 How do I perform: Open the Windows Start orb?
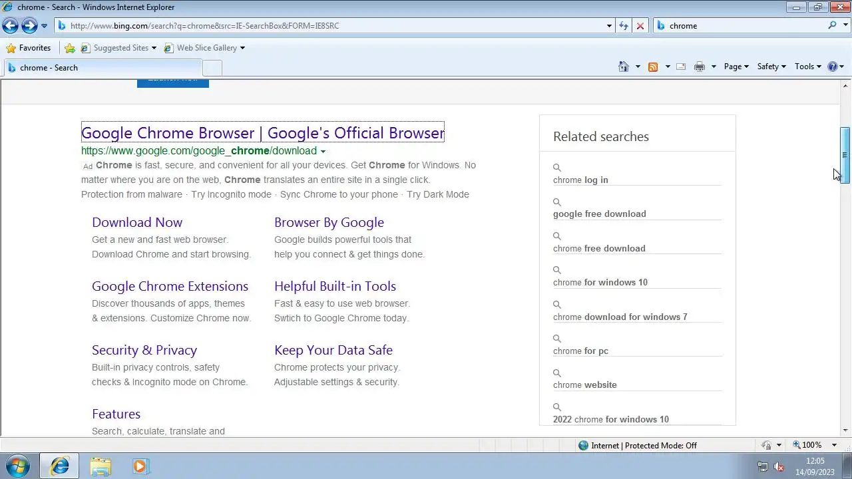[x=17, y=466]
